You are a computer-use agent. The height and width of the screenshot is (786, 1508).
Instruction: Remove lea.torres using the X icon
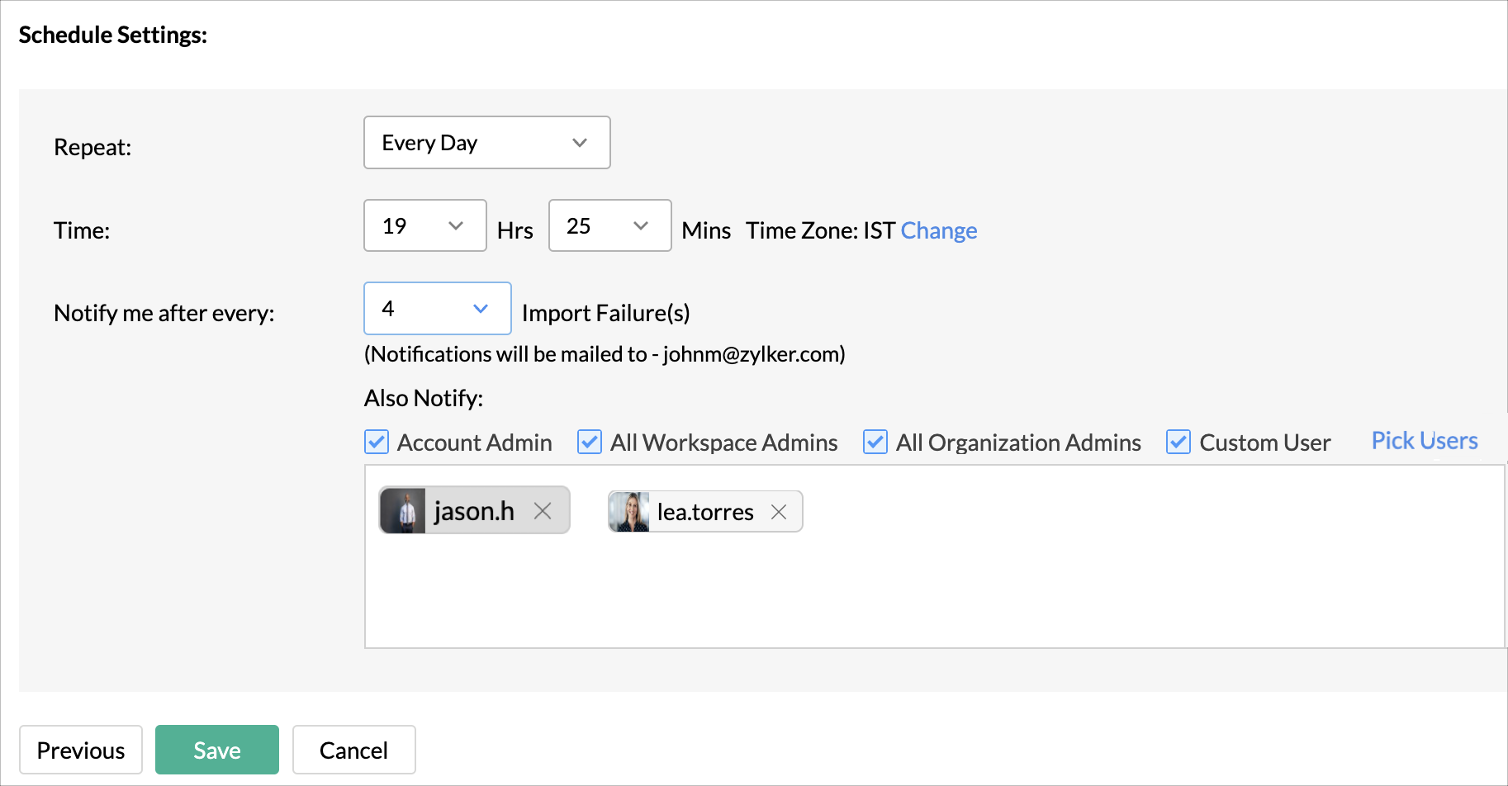pos(778,512)
